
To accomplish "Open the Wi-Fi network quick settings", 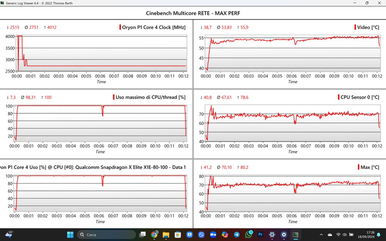I will click(339, 234).
